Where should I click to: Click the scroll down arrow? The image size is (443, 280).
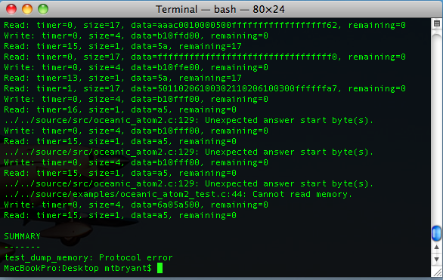pos(436,259)
